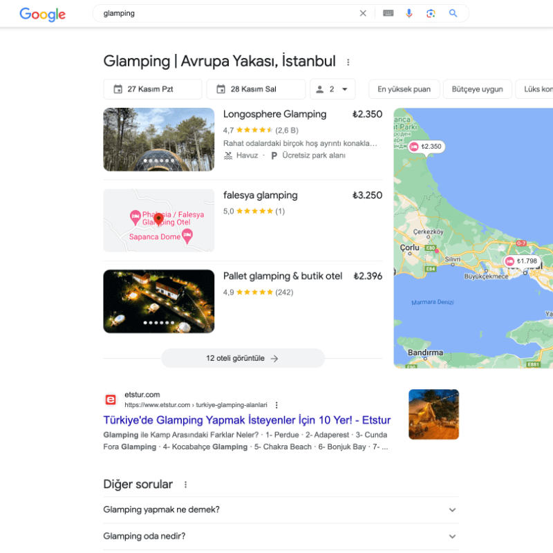Click the ₺2.350 map price marker

427,147
